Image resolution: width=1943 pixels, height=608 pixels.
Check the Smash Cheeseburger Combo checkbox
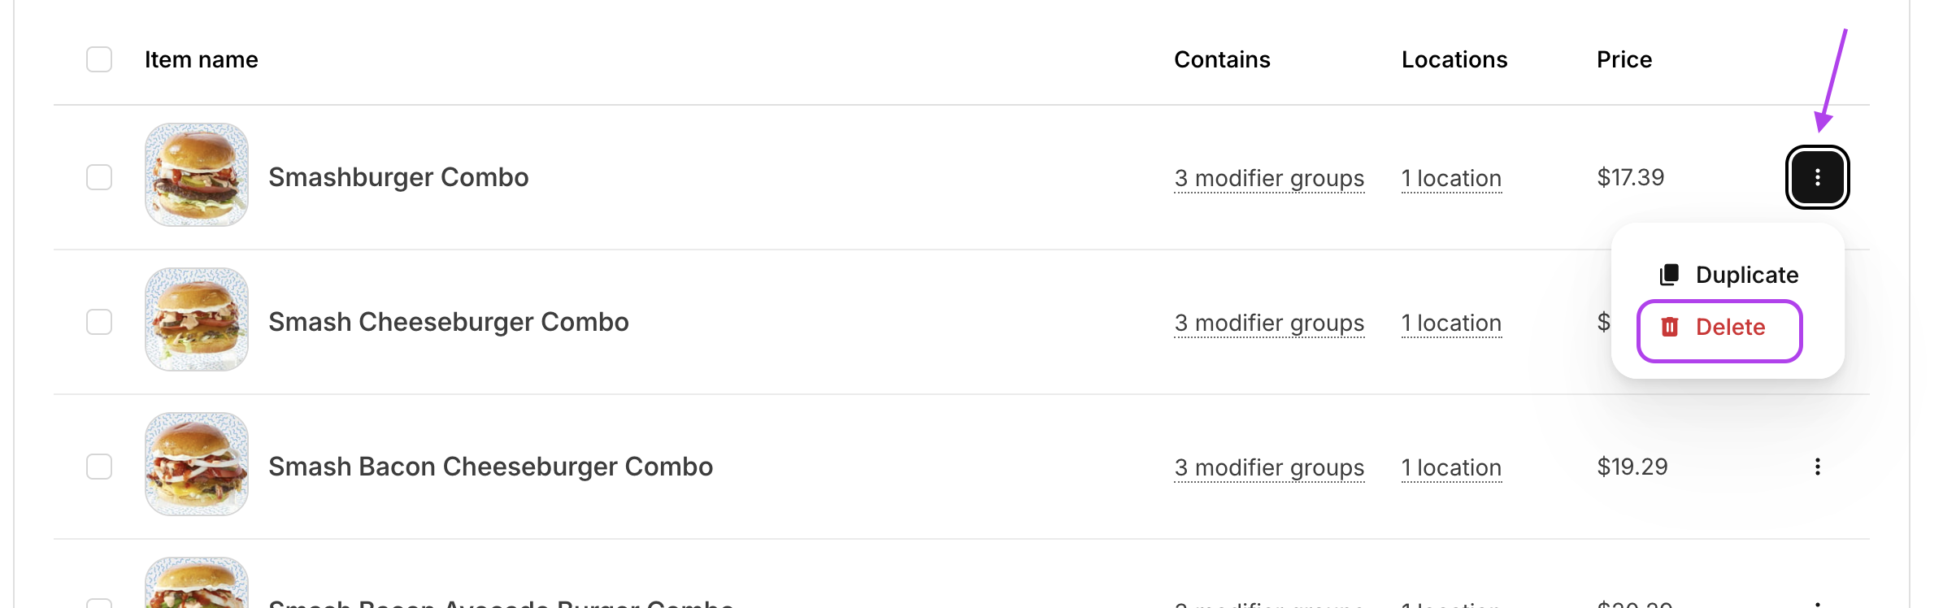[x=99, y=322]
